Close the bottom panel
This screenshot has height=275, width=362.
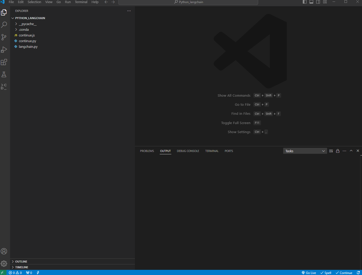(x=358, y=151)
